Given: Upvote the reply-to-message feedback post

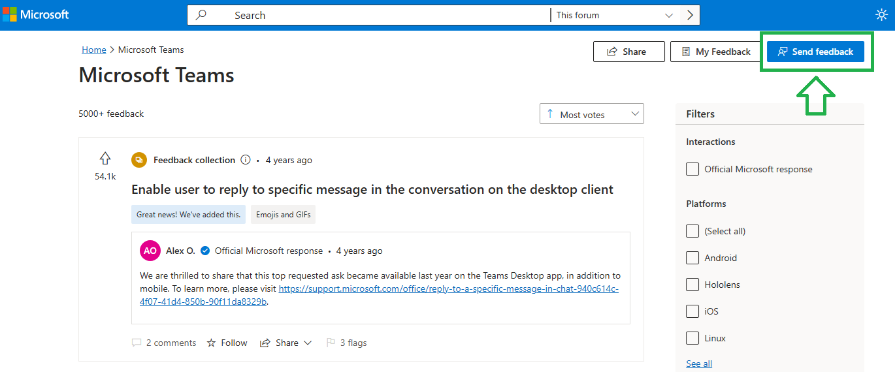Looking at the screenshot, I should 105,158.
